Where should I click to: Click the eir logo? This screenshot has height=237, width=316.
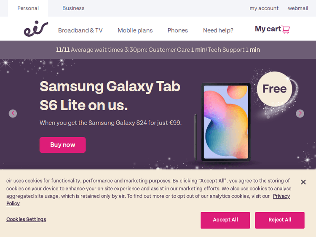[36, 29]
